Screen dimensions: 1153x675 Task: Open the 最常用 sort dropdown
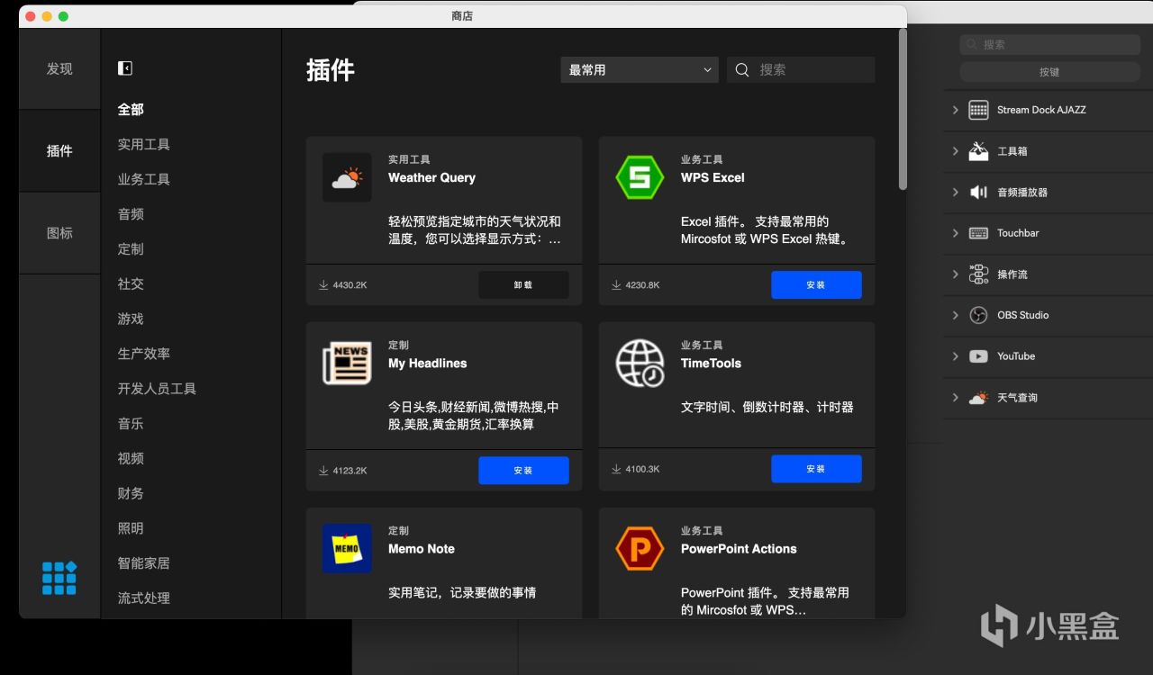click(x=640, y=70)
